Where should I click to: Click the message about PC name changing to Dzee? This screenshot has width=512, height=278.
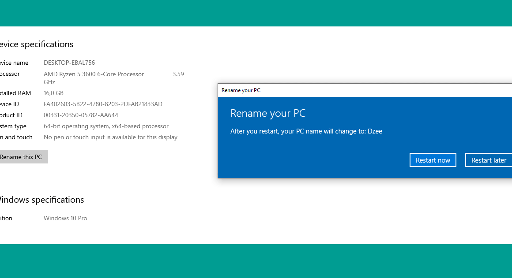tap(306, 131)
